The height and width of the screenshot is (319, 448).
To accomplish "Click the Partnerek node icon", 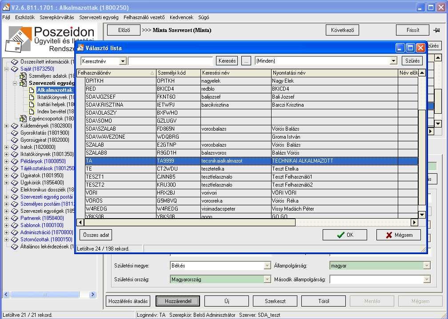I will tap(15, 218).
